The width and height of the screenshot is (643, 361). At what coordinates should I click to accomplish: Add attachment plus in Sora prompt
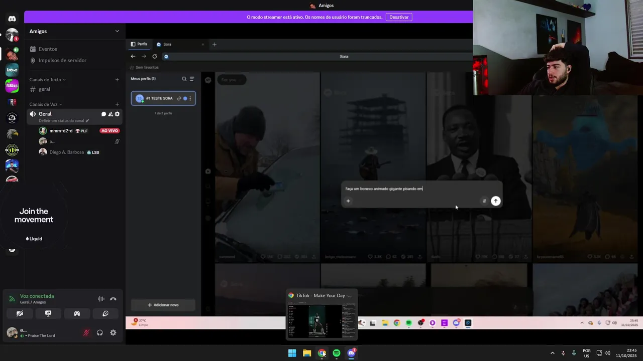(348, 201)
